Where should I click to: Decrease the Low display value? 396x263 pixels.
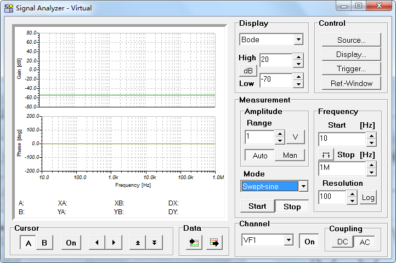(x=298, y=84)
